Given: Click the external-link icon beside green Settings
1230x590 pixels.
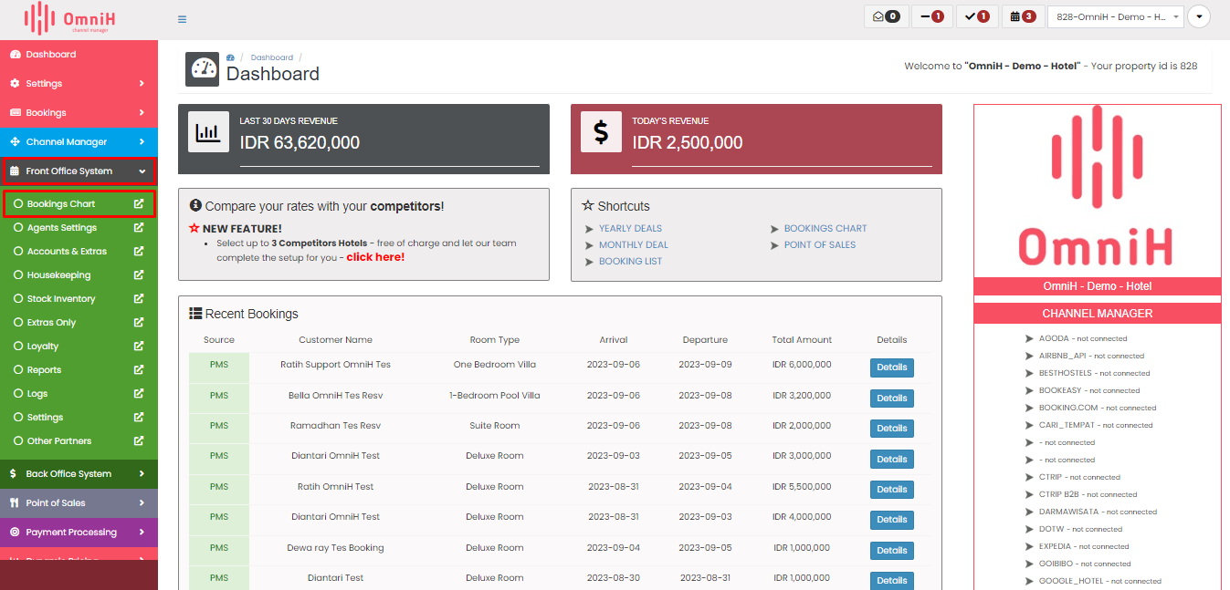Looking at the screenshot, I should coord(139,418).
